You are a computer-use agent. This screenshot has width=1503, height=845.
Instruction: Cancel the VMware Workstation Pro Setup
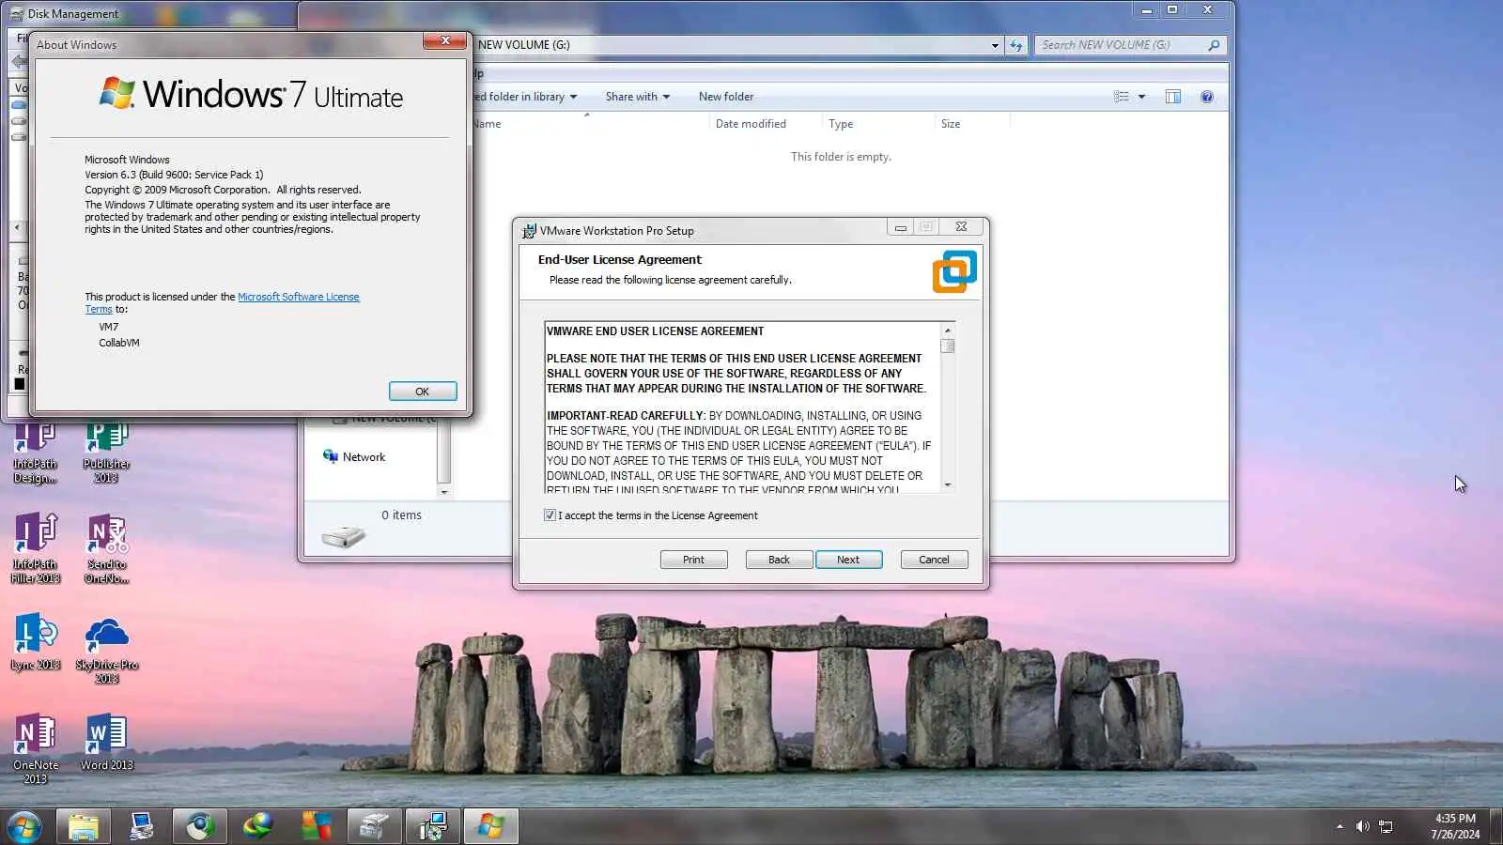point(934,560)
